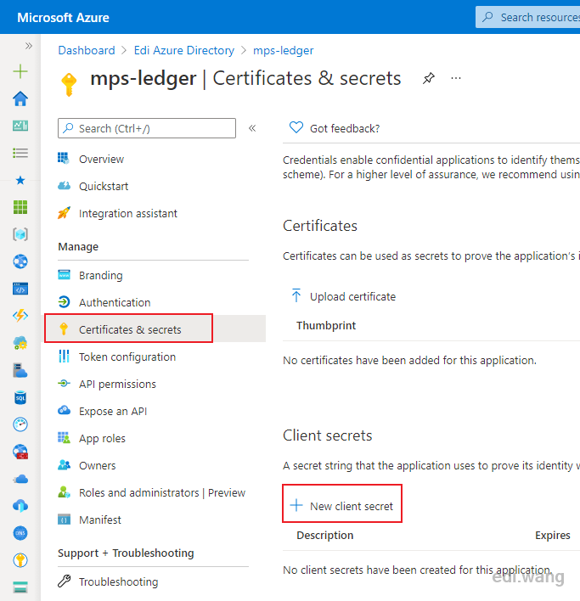Open the cloud upload icon in the sidebar
580x601 pixels.
click(x=20, y=506)
